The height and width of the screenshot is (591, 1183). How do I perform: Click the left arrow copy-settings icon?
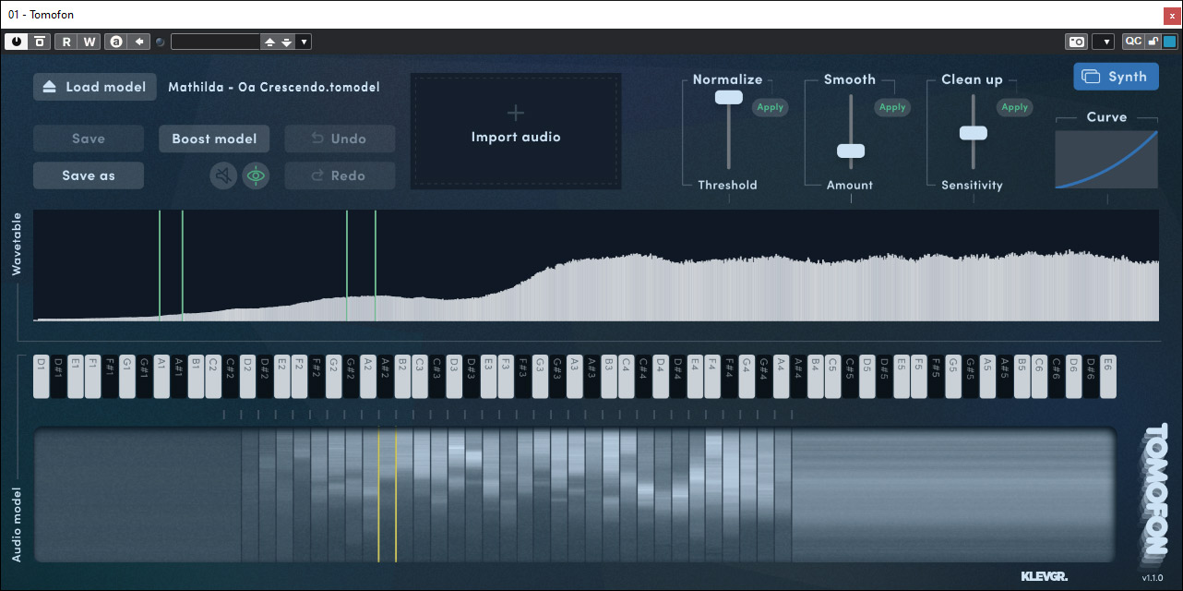click(138, 42)
